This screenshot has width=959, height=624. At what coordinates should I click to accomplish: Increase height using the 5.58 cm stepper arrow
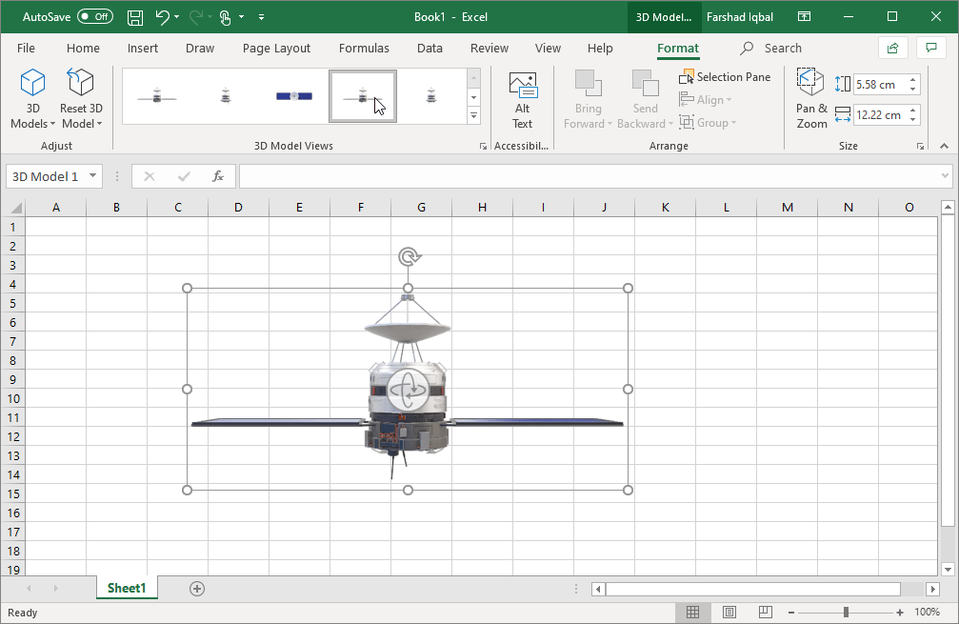tap(913, 79)
